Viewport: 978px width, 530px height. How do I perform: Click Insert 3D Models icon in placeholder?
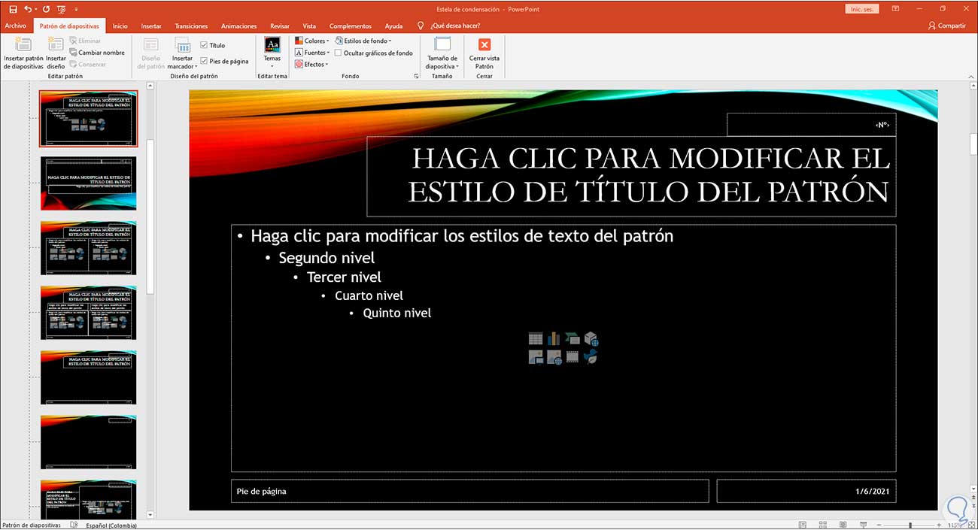[x=591, y=339]
